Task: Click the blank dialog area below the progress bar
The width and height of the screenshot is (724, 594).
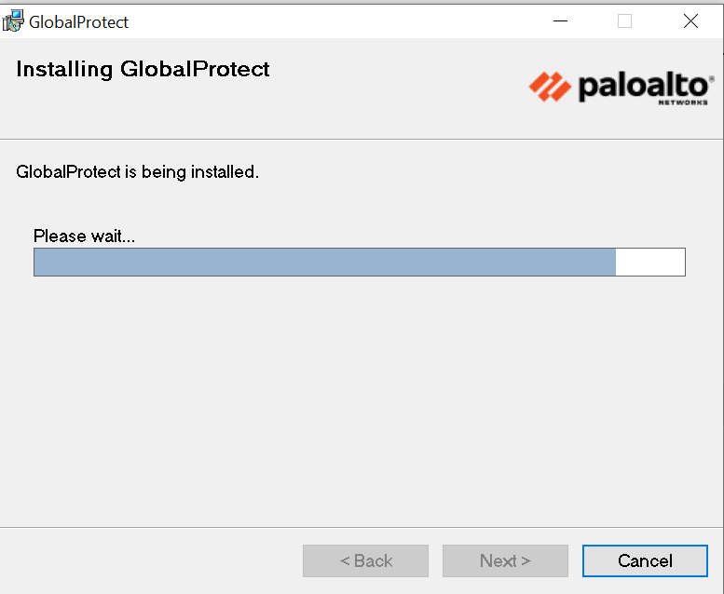Action: 362,400
